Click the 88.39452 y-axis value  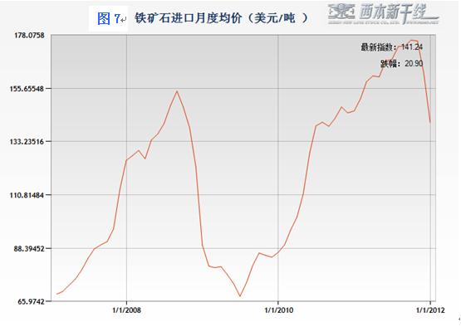click(x=29, y=248)
